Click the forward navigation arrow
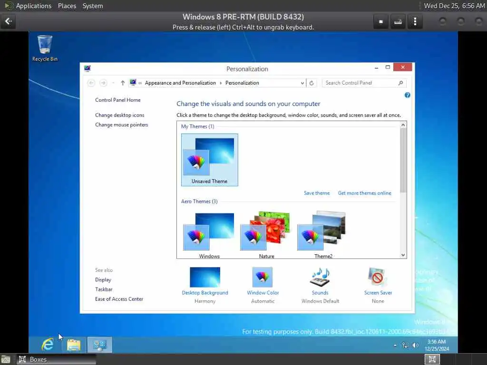Screen dimensions: 487x365 point(103,83)
